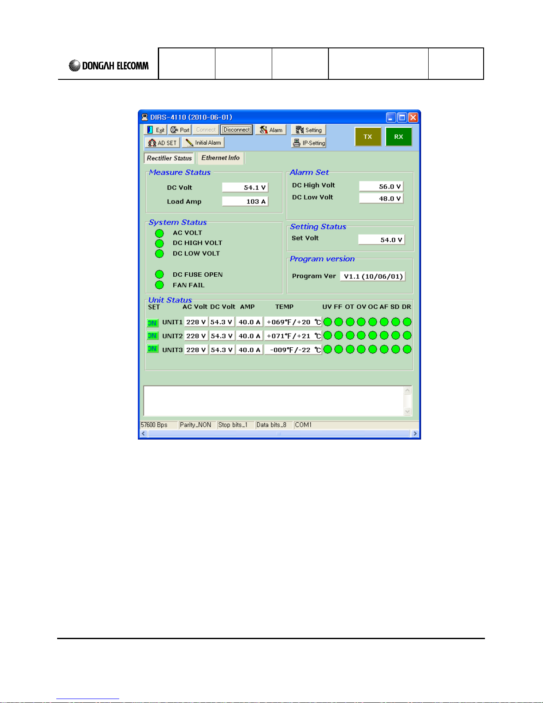Click UNIT2 OV alarm LED
This screenshot has height=703, width=543.
point(361,336)
